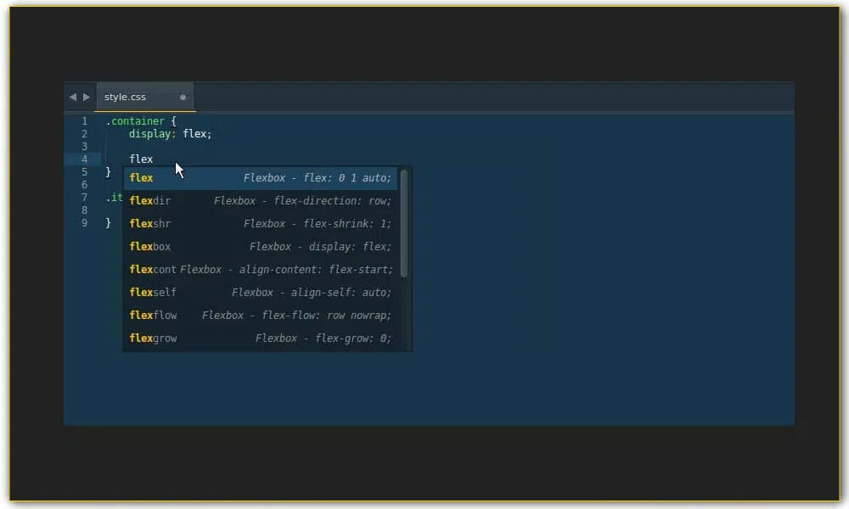Image resolution: width=849 pixels, height=509 pixels.
Task: Click the typed "flex" text on line 4
Action: (x=141, y=159)
